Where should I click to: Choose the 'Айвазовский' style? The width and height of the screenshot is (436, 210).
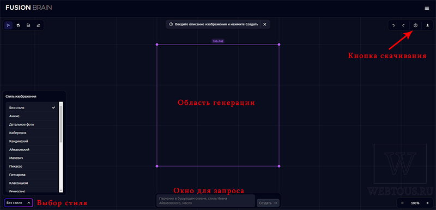[x=32, y=149]
